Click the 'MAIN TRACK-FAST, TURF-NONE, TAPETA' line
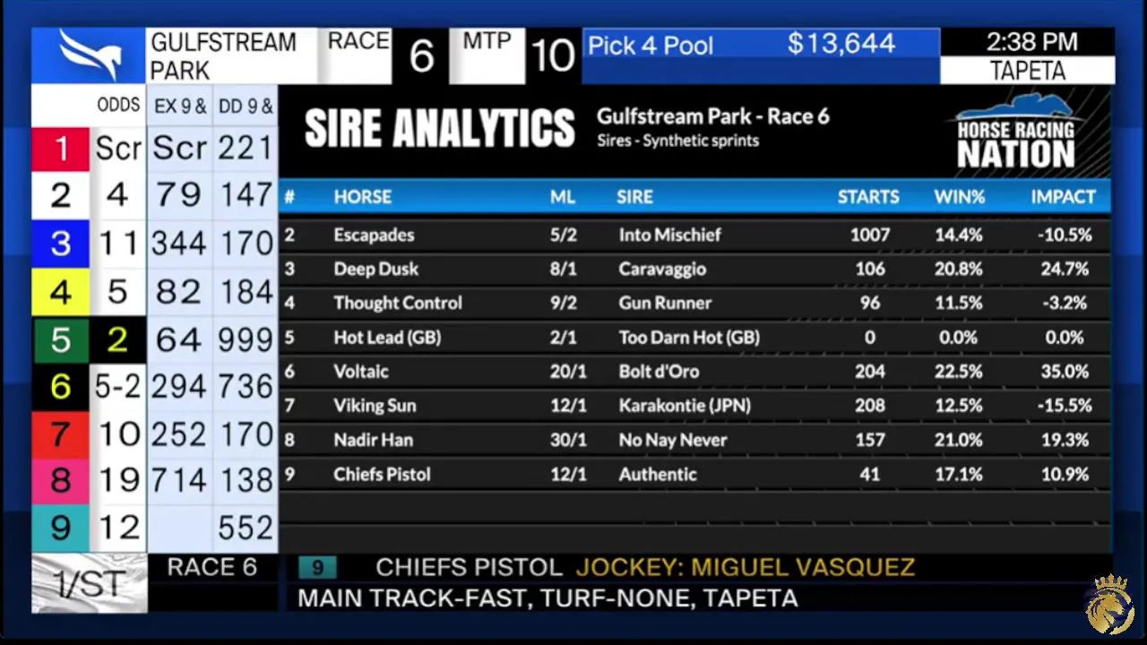This screenshot has height=645, width=1147. 548,598
